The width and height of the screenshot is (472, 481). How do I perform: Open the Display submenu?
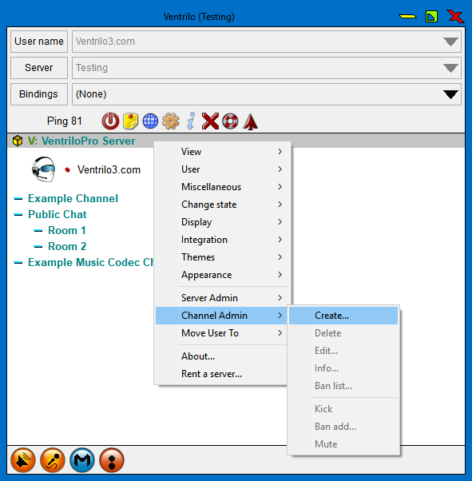(x=222, y=222)
